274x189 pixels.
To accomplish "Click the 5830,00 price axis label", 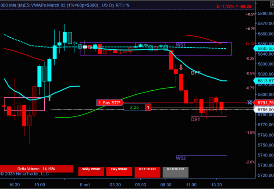I will click(266, 64).
